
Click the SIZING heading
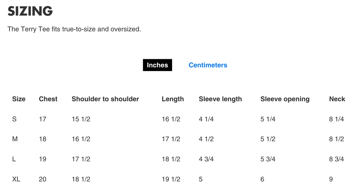tap(30, 11)
